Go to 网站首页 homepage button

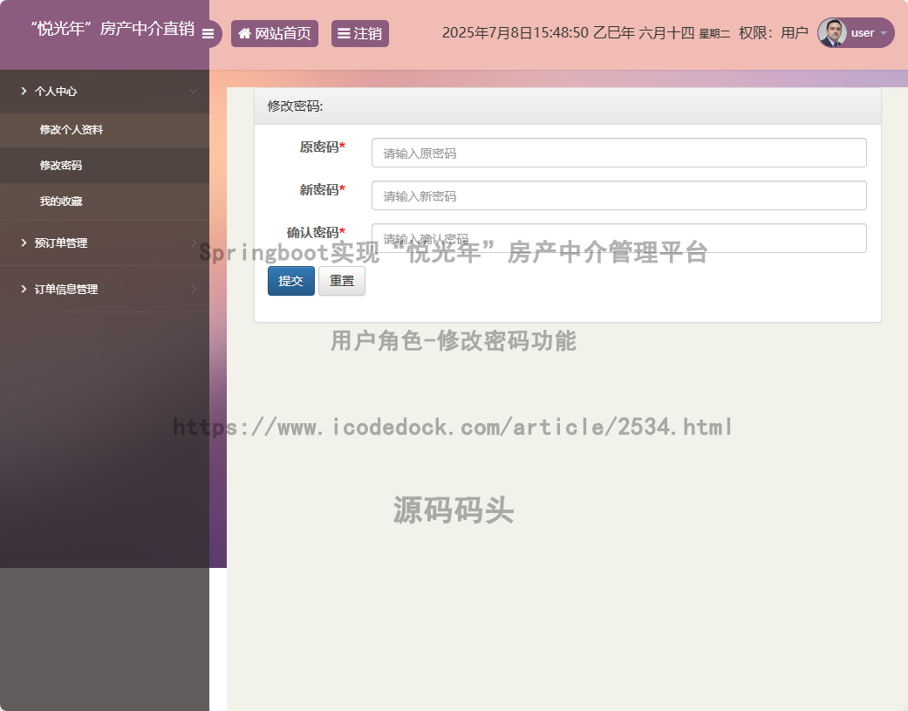pyautogui.click(x=275, y=33)
